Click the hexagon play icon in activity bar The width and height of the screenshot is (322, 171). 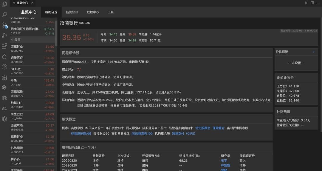click(x=4, y=119)
